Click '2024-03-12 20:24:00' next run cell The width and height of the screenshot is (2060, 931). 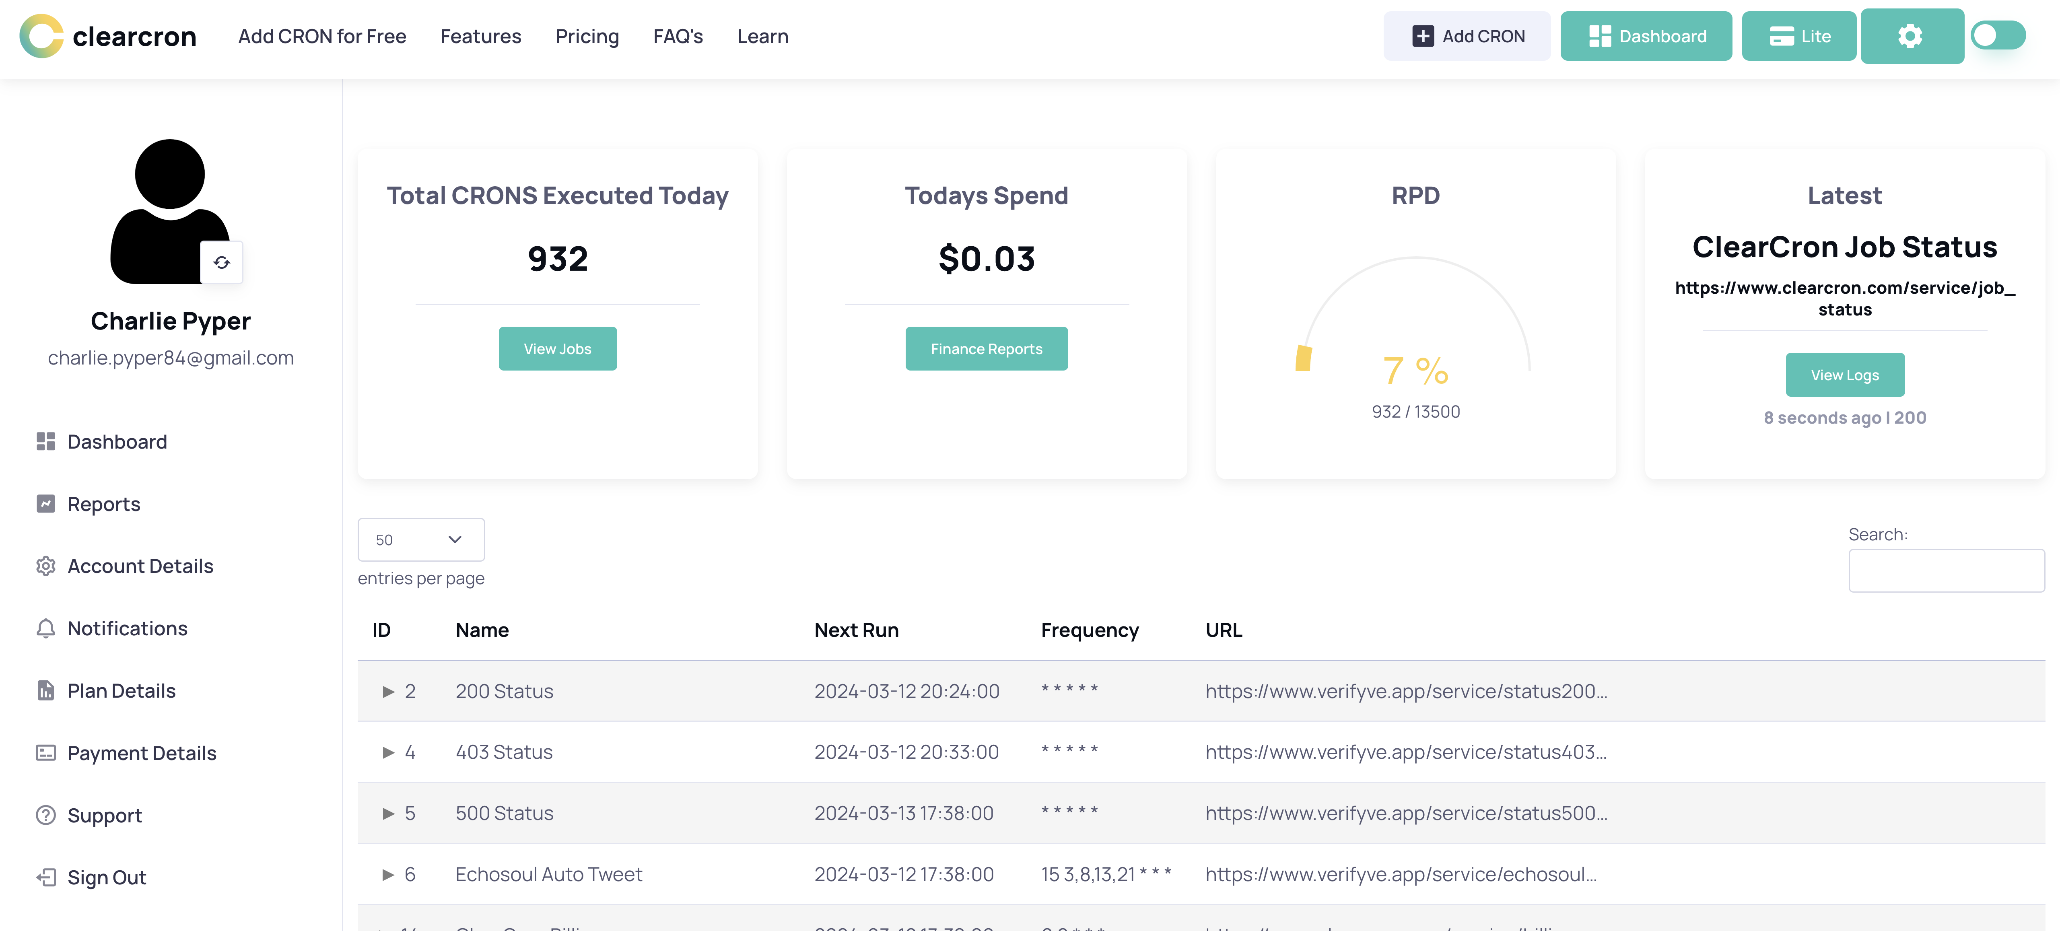907,691
